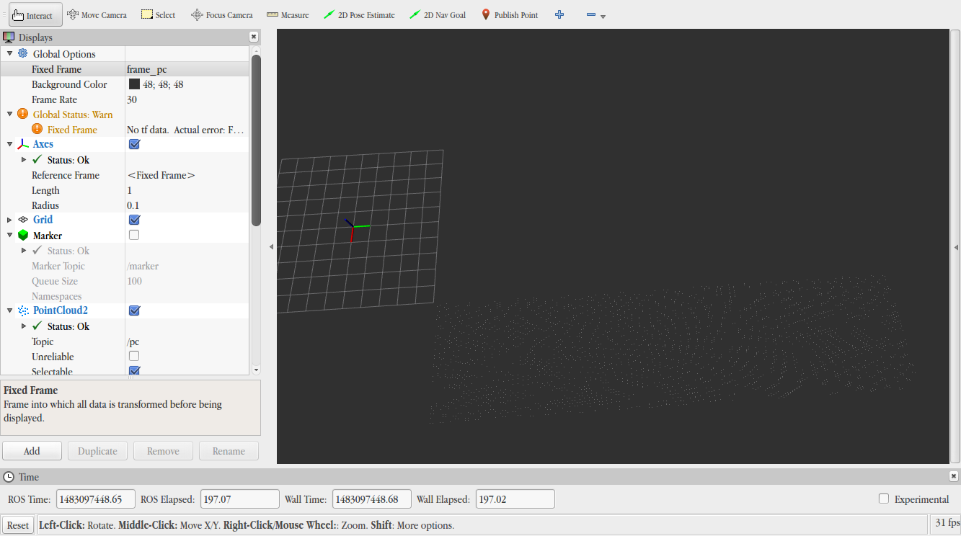Activate the Move Camera tool
961x536 pixels.
coord(97,15)
